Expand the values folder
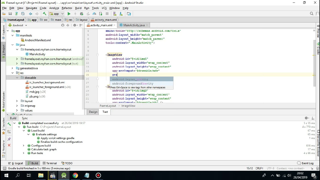 pyautogui.click(x=17, y=110)
